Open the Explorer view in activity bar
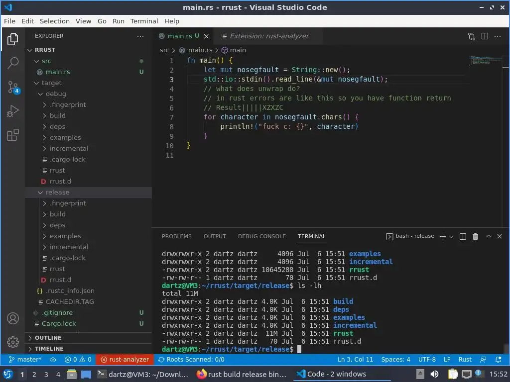The height and width of the screenshot is (382, 510). point(12,39)
